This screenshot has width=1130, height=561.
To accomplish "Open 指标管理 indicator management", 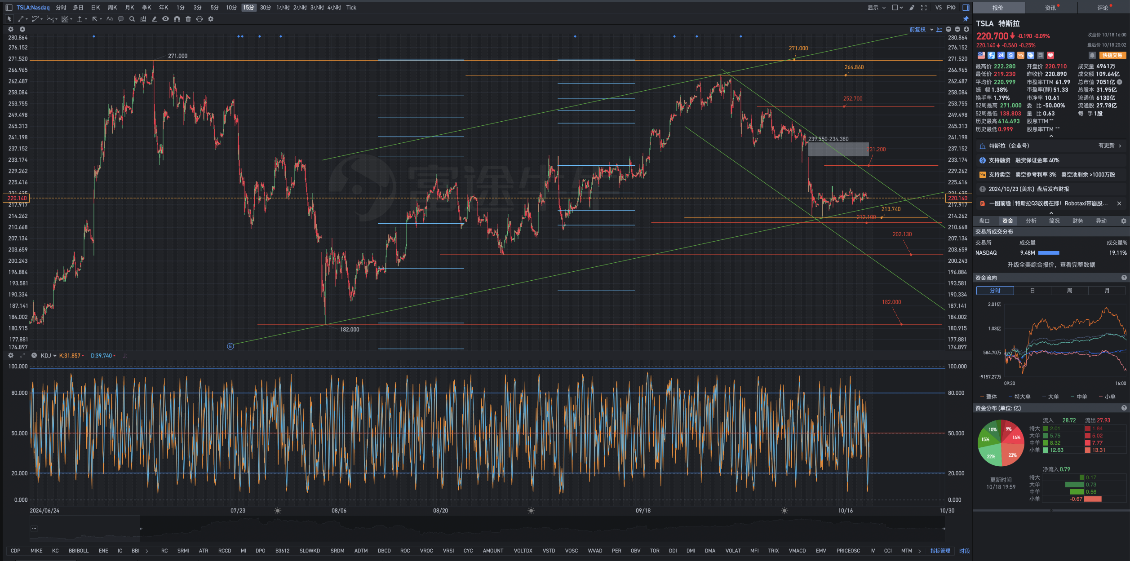I will 940,551.
